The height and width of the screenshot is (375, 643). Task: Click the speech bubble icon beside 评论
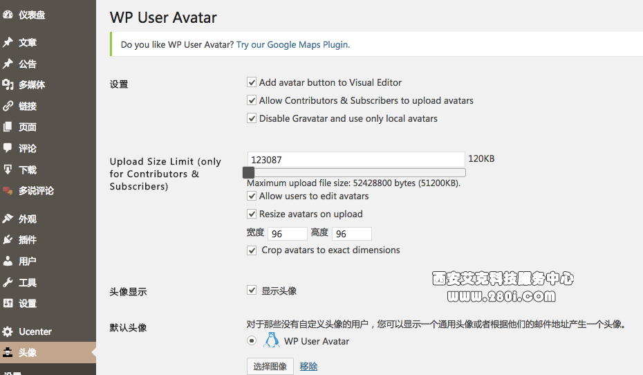[8, 148]
